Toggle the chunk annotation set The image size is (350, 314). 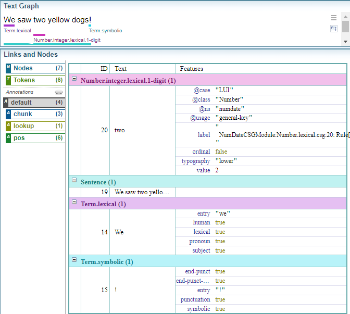click(34, 114)
